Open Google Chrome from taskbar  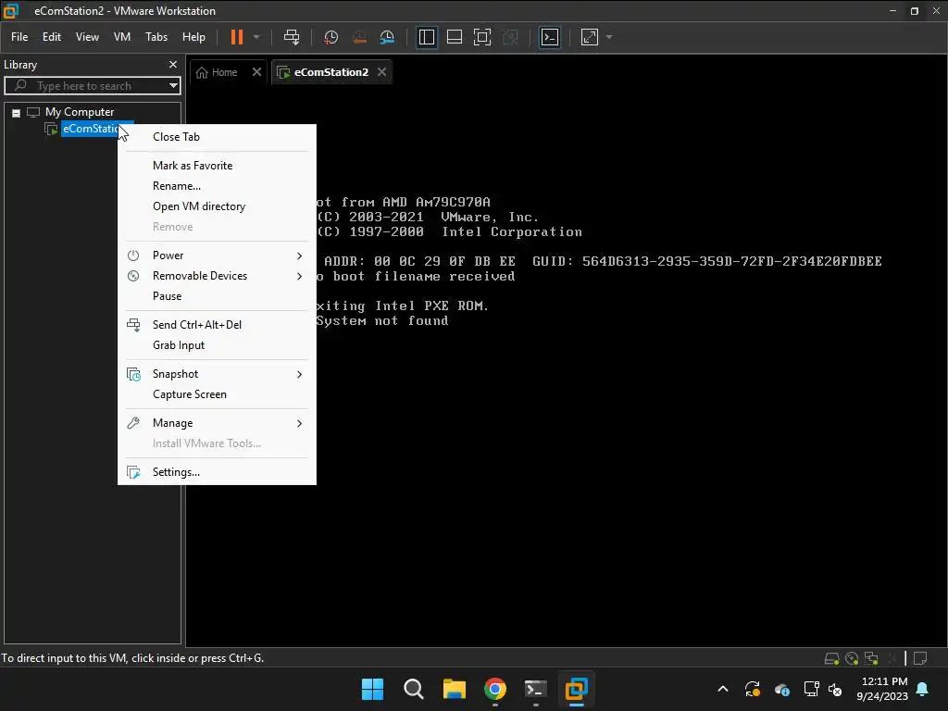click(494, 689)
